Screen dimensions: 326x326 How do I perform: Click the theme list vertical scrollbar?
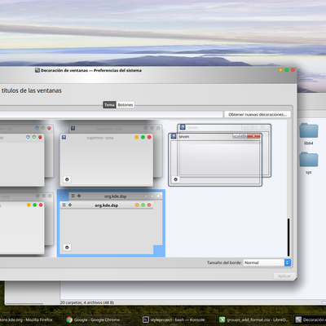tap(289, 237)
